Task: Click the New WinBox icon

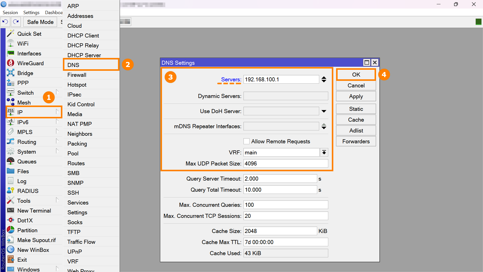Action: (11, 250)
